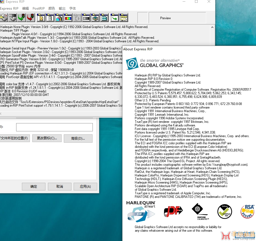The height and width of the screenshot is (241, 256).
Task: Open the 高级(D)... advanced settings button
Action: click(x=78, y=138)
